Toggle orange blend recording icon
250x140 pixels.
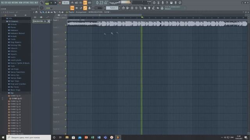pyautogui.click(x=85, y=3)
